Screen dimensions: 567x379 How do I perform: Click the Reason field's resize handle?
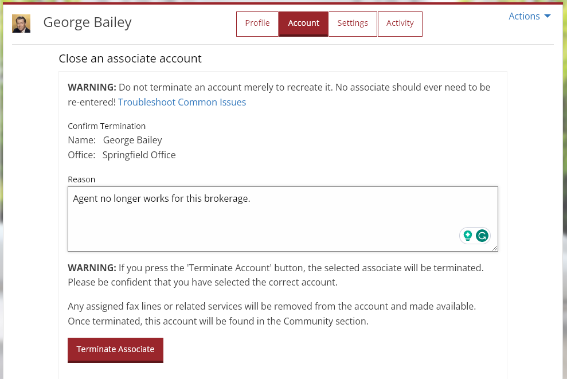pos(495,249)
